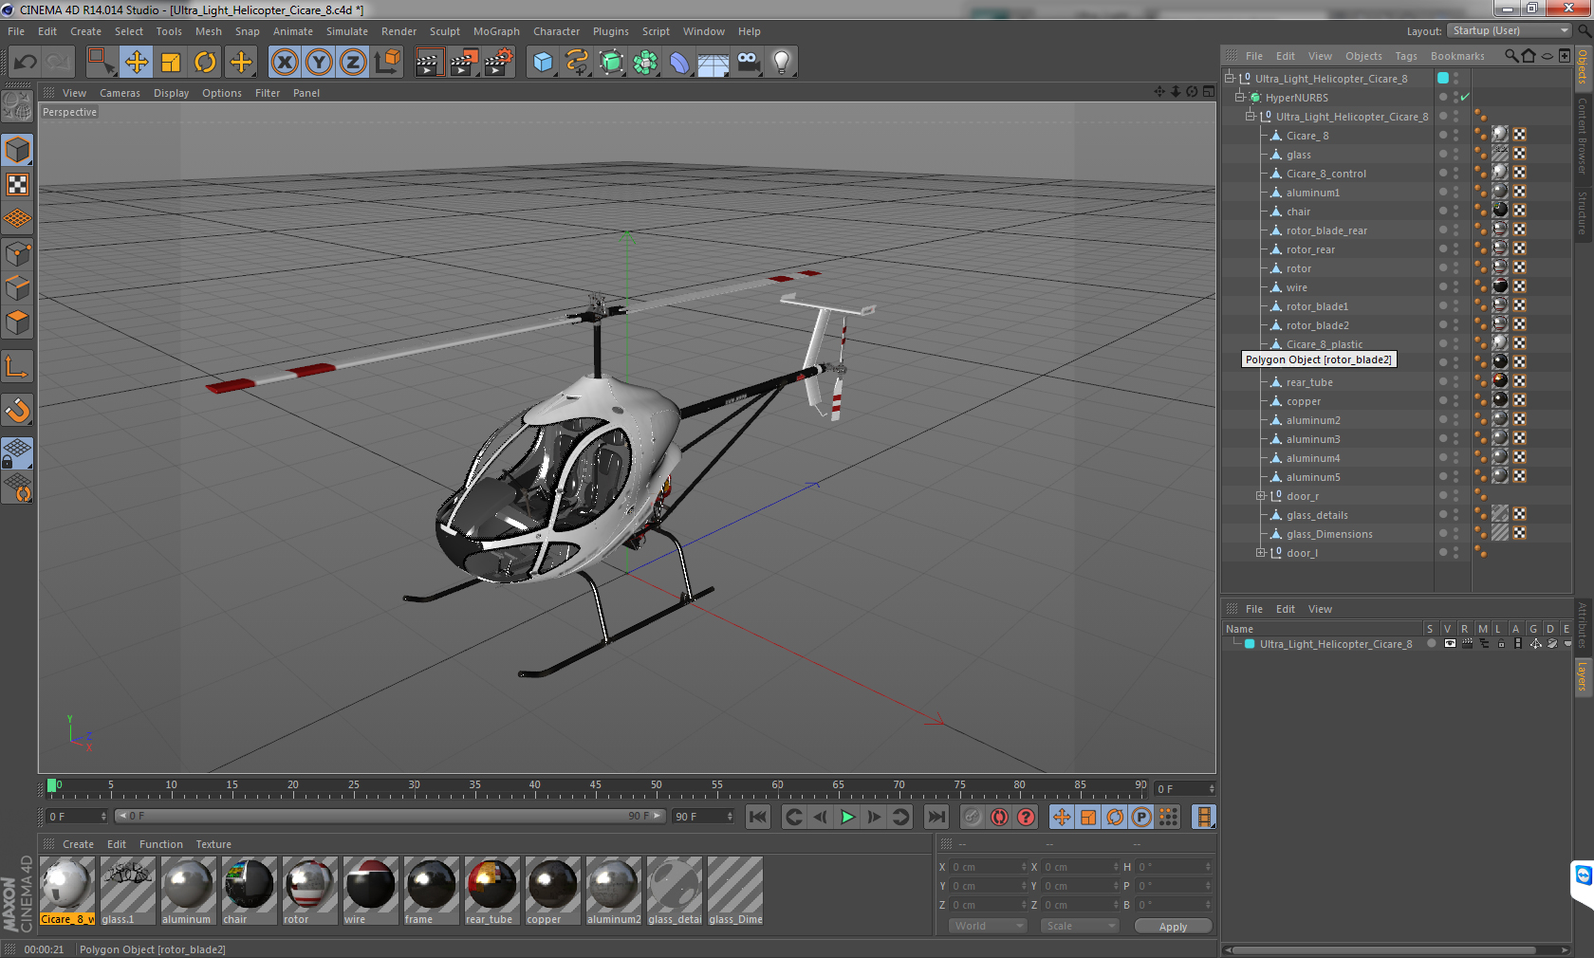Image resolution: width=1594 pixels, height=958 pixels.
Task: Collapse top Ultra_Light_Helicopter_Cicare_8 root
Action: coord(1230,79)
